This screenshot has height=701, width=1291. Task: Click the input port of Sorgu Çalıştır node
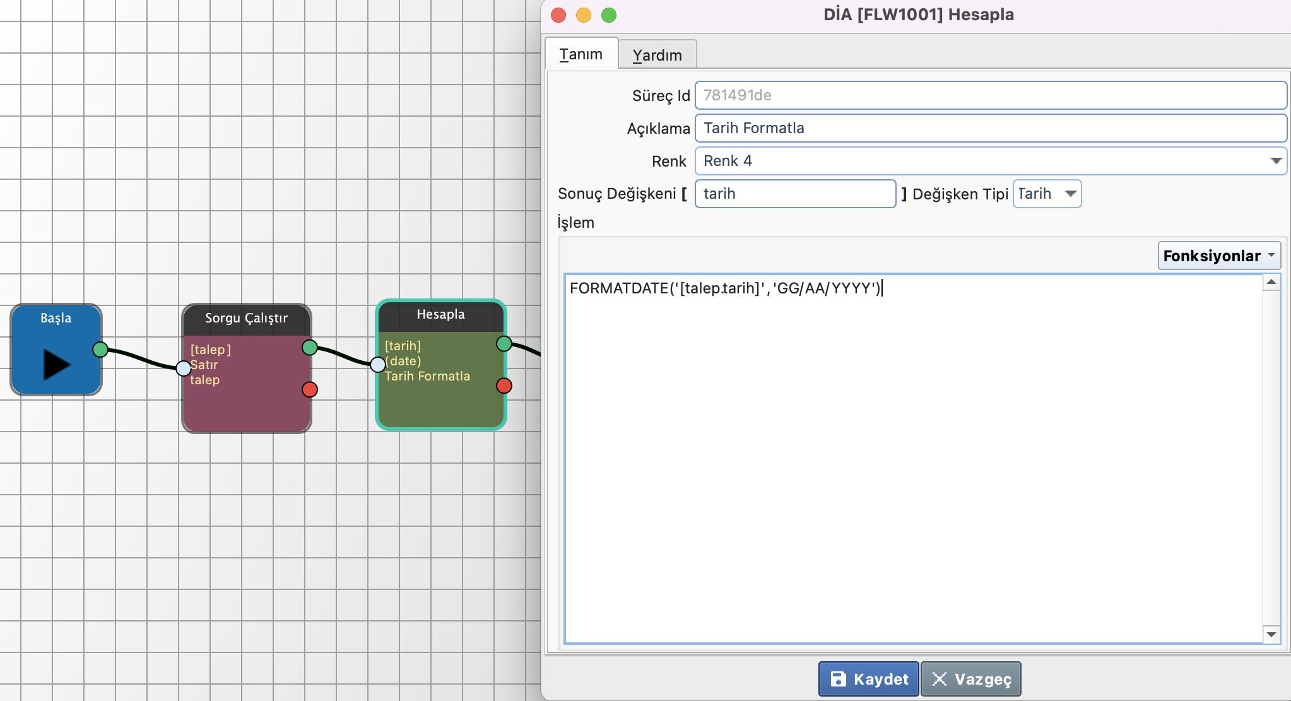183,368
